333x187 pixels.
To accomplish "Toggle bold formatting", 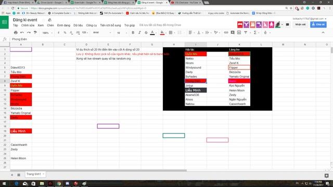I will [133, 33].
